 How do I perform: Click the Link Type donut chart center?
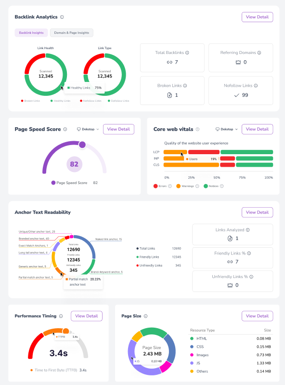click(105, 74)
